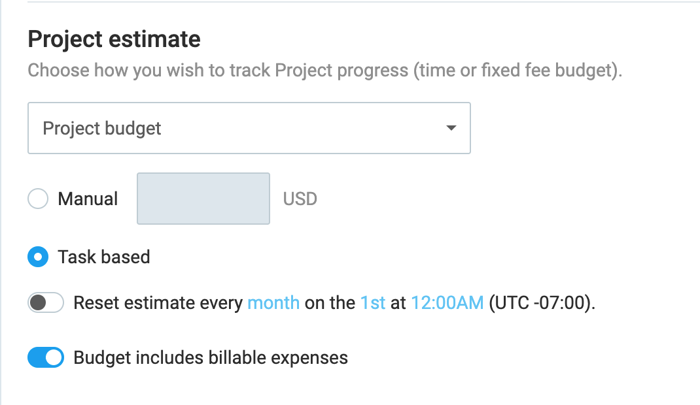Click the (UTC -07:00) timezone text
Viewport: 700px width, 405px height.
point(542,303)
